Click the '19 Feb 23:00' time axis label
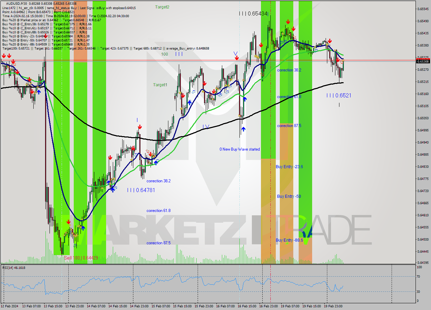Screen dimensions: 431x310 [333, 306]
